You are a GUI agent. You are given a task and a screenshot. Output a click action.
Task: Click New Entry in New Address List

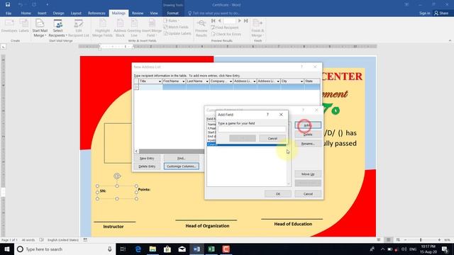[147, 158]
